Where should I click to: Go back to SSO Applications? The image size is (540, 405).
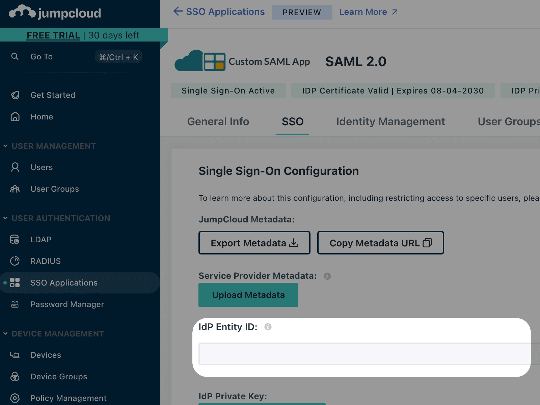pos(219,11)
